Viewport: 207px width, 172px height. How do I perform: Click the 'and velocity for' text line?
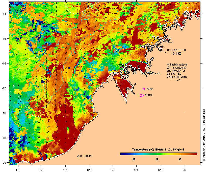click(x=176, y=71)
